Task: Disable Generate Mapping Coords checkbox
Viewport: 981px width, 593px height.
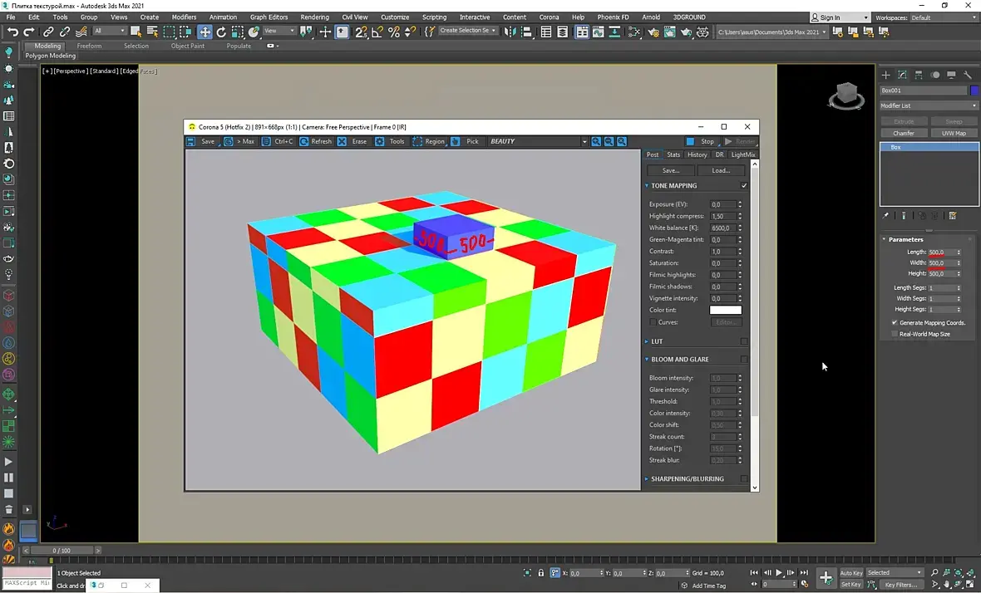Action: click(x=895, y=322)
